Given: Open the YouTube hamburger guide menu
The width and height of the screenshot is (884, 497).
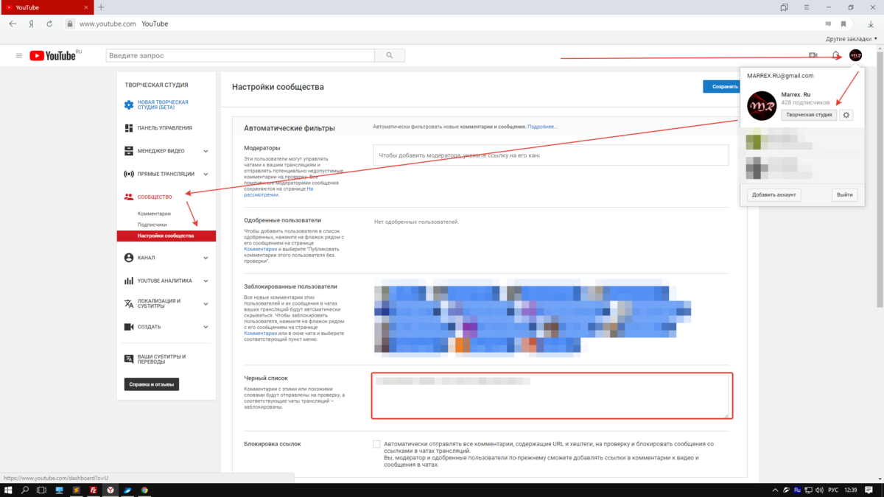Looking at the screenshot, I should coord(19,55).
